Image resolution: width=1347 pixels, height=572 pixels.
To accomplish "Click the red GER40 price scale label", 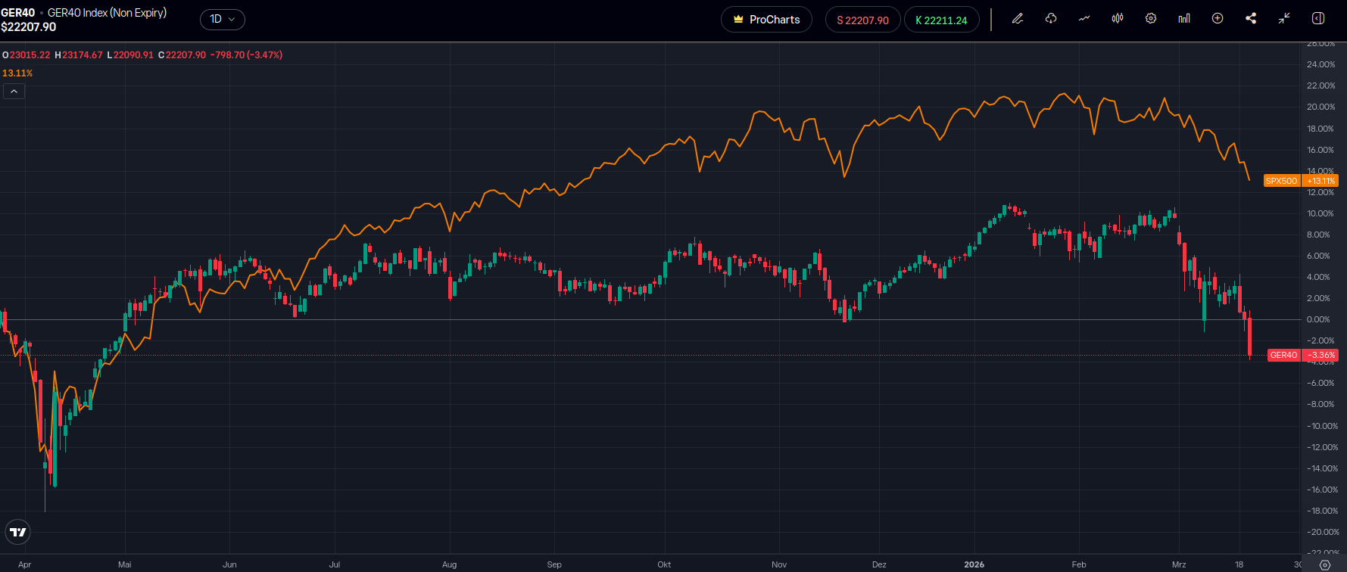I will (1283, 355).
